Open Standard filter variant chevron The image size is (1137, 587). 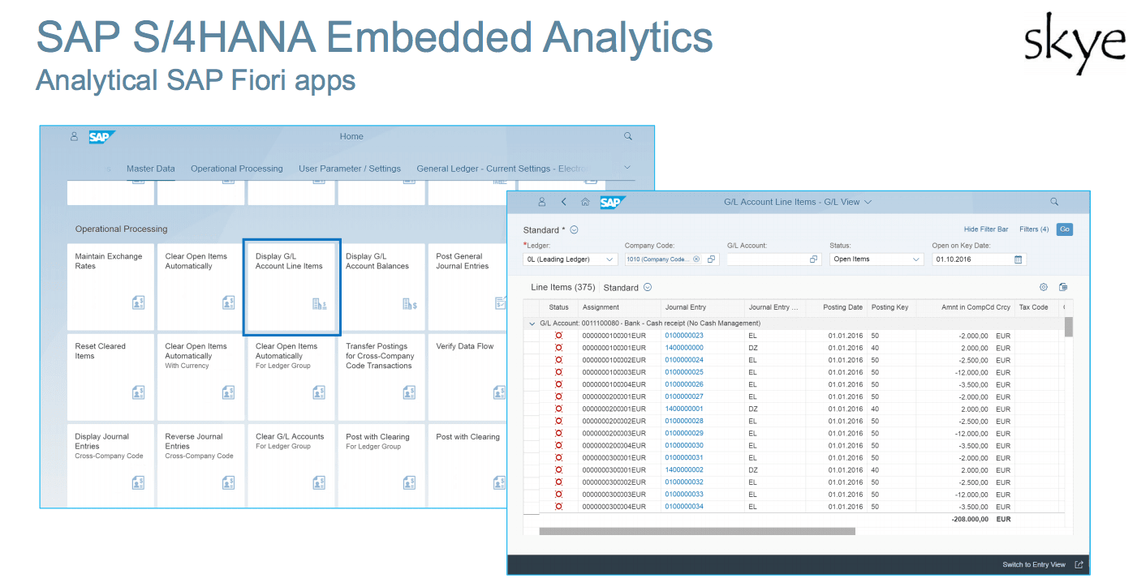[574, 230]
